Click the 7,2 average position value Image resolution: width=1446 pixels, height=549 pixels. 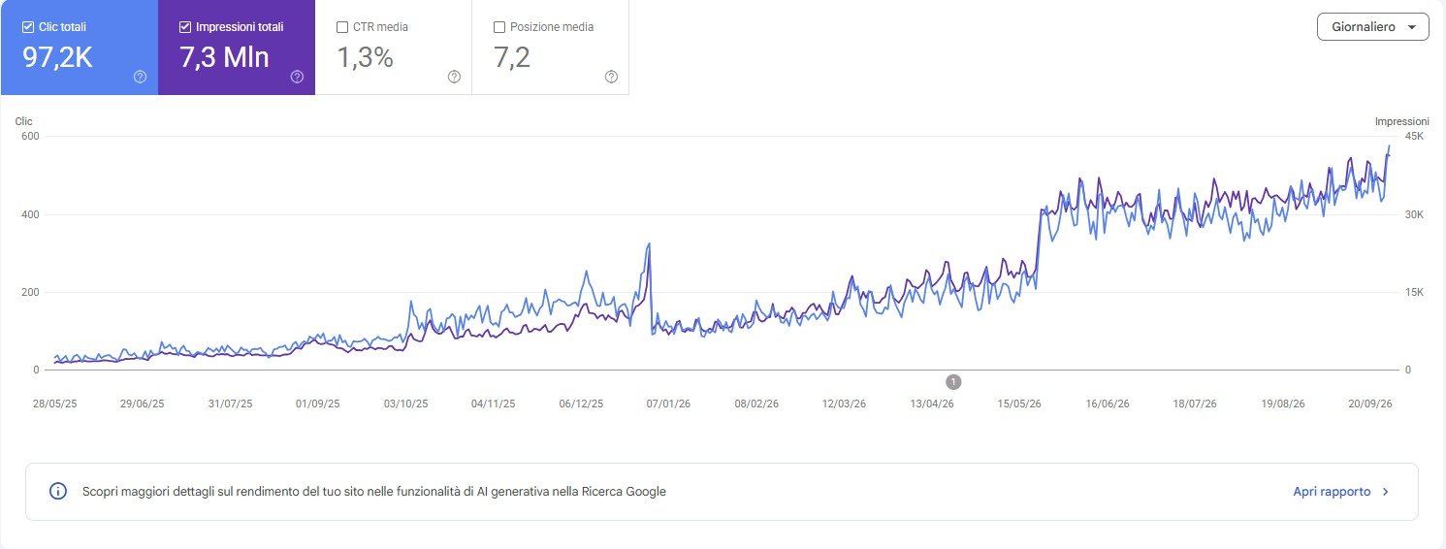512,57
